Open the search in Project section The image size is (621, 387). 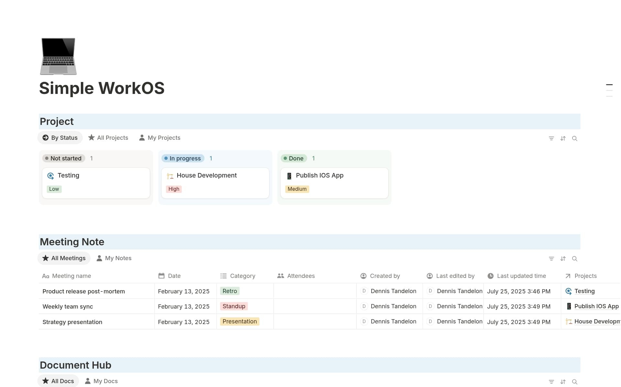pyautogui.click(x=575, y=138)
